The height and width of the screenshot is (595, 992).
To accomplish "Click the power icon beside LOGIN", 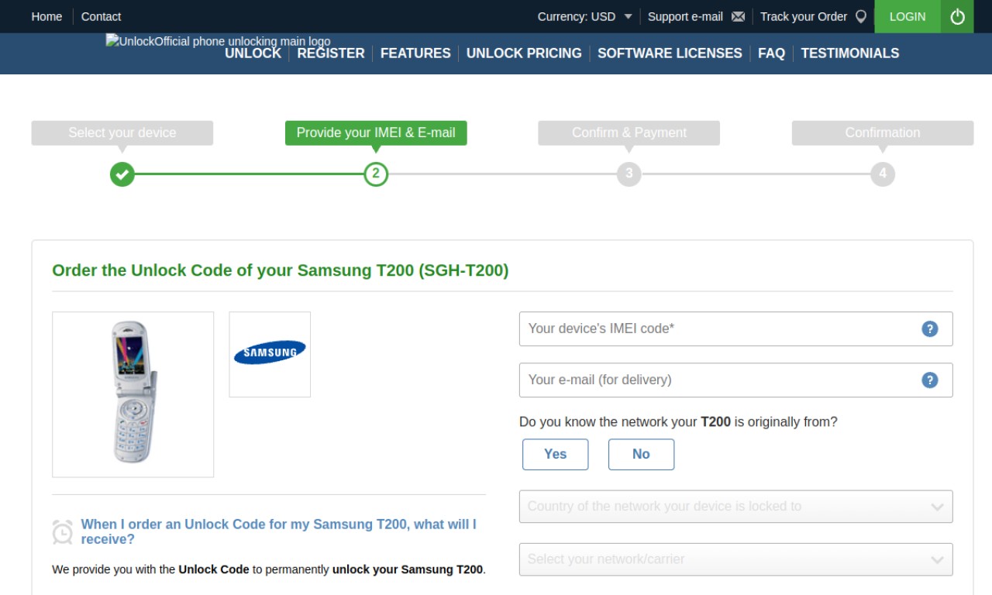I will [x=957, y=16].
